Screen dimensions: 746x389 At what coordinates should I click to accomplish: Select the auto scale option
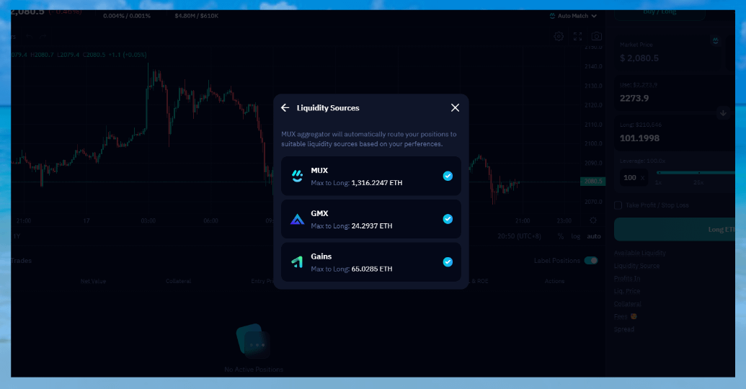[593, 236]
